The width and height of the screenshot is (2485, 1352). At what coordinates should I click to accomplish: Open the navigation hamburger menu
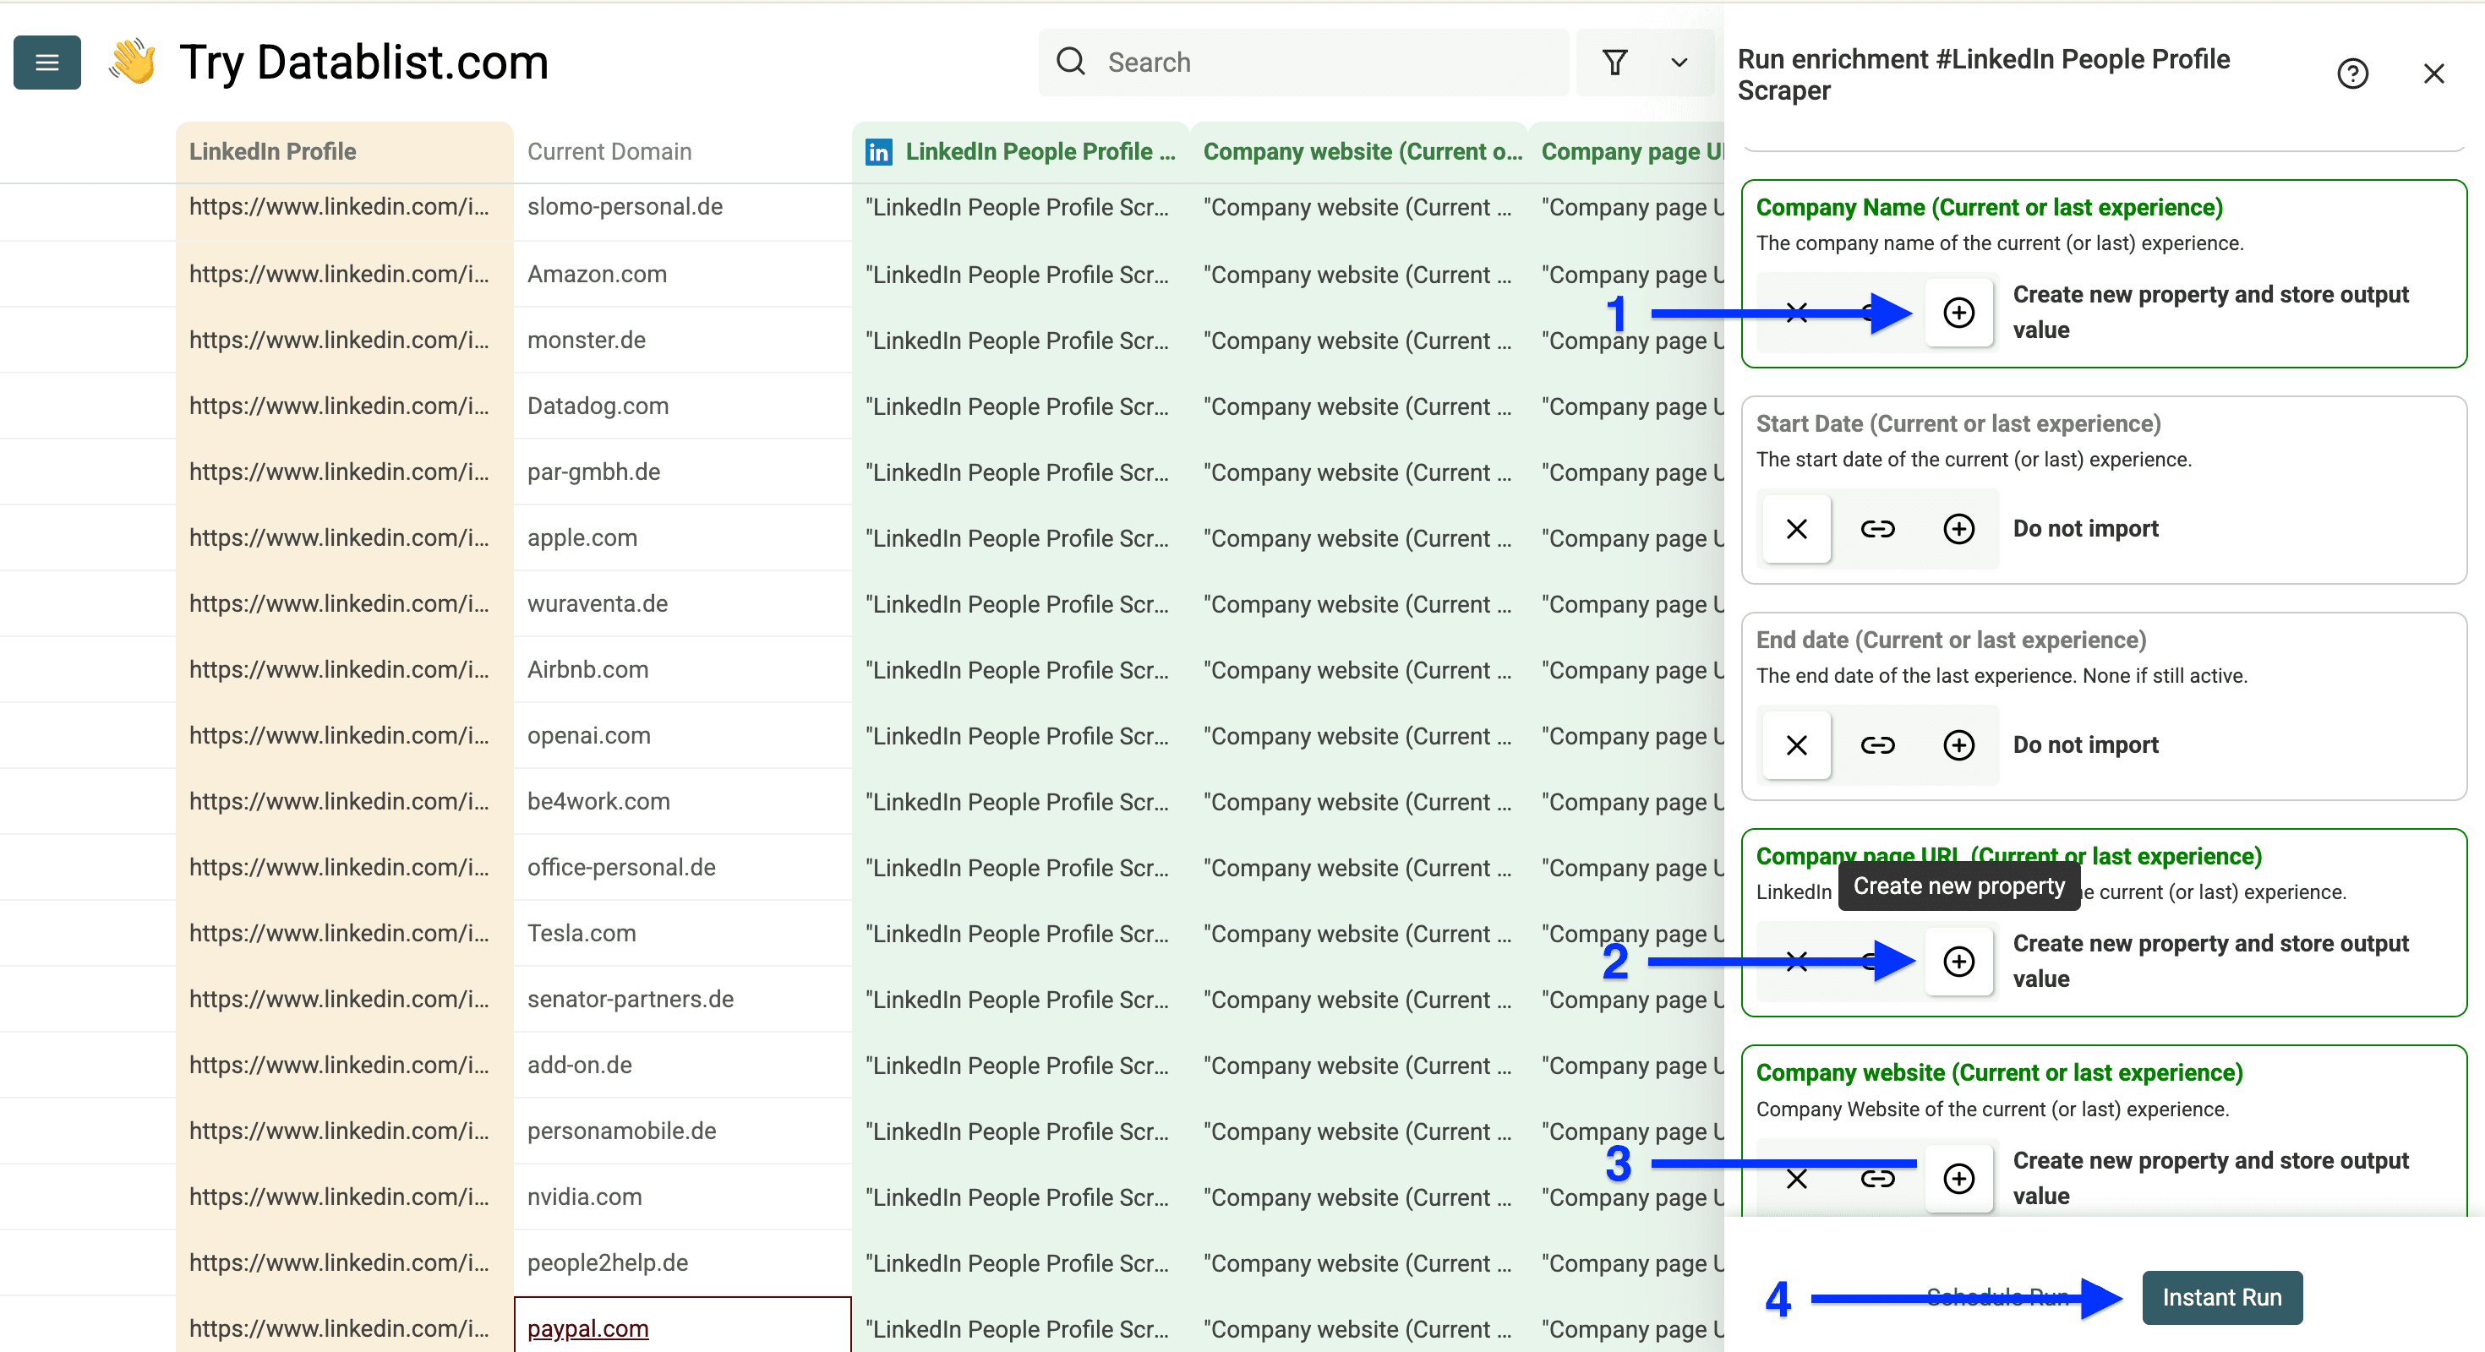[46, 62]
